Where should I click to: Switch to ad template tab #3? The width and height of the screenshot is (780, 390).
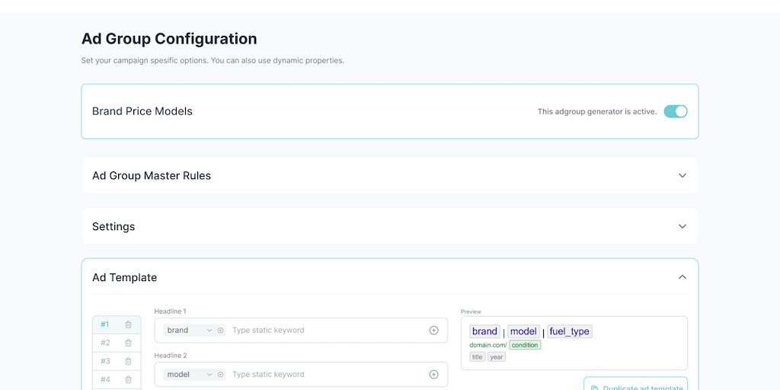(105, 361)
